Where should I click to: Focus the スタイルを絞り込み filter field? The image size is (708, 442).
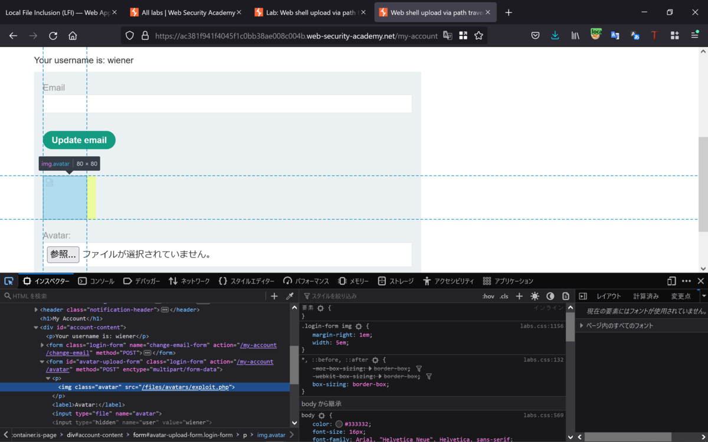389,296
